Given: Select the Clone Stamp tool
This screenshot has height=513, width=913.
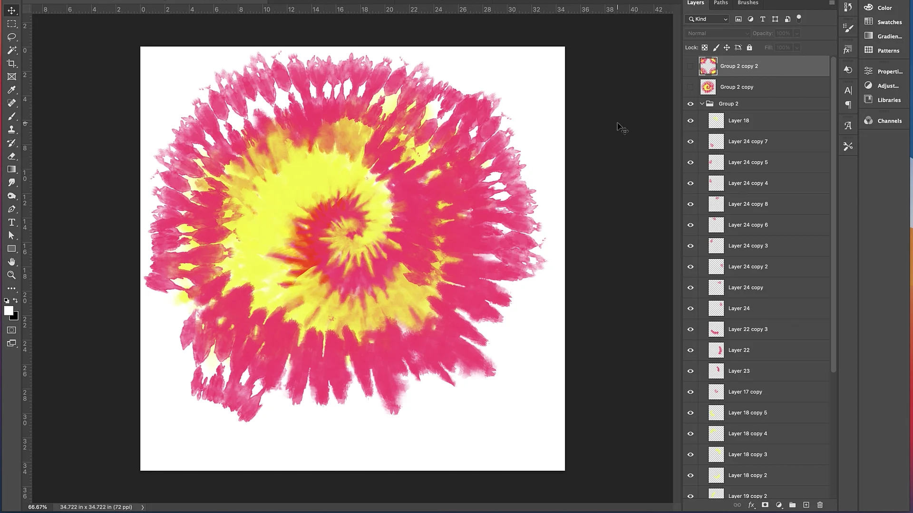Looking at the screenshot, I should tap(11, 129).
